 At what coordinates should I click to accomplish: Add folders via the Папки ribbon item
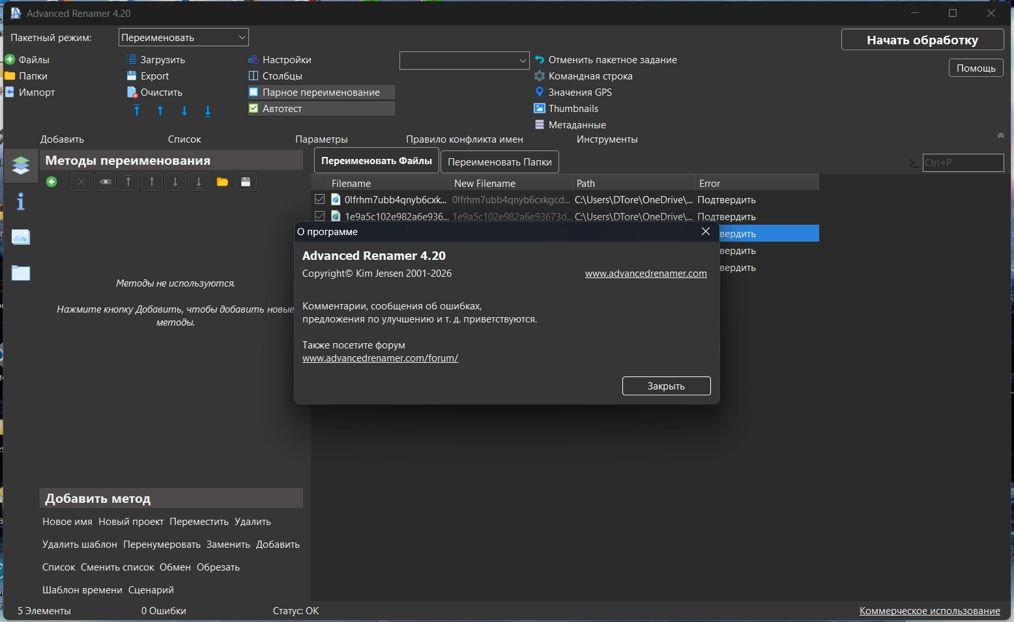click(26, 76)
